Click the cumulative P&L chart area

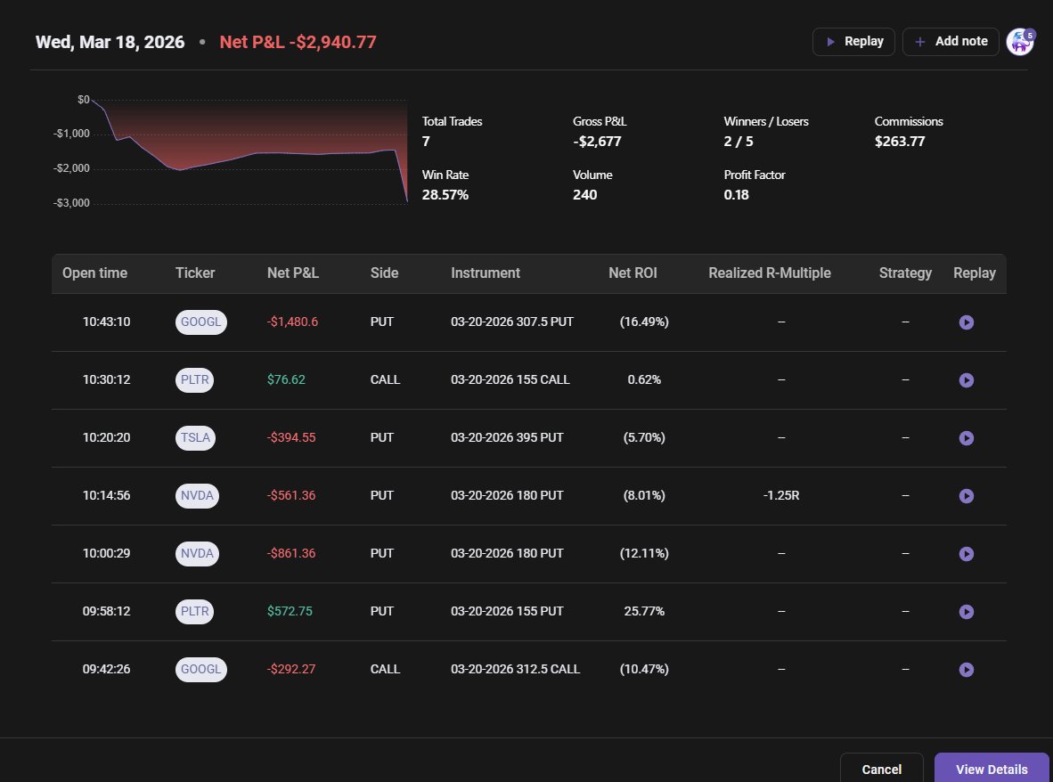click(249, 151)
